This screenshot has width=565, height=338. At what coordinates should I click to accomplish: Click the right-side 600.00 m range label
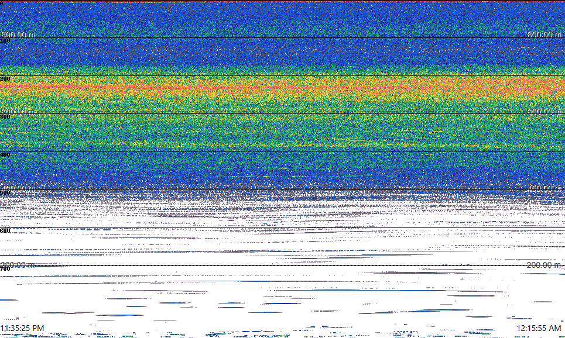pyautogui.click(x=545, y=112)
